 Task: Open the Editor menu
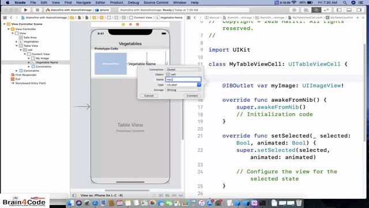100,2
